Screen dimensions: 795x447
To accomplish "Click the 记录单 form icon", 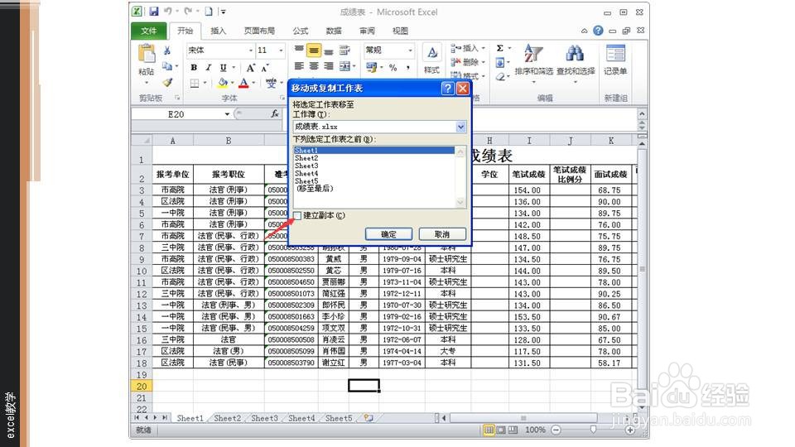I will tap(615, 60).
